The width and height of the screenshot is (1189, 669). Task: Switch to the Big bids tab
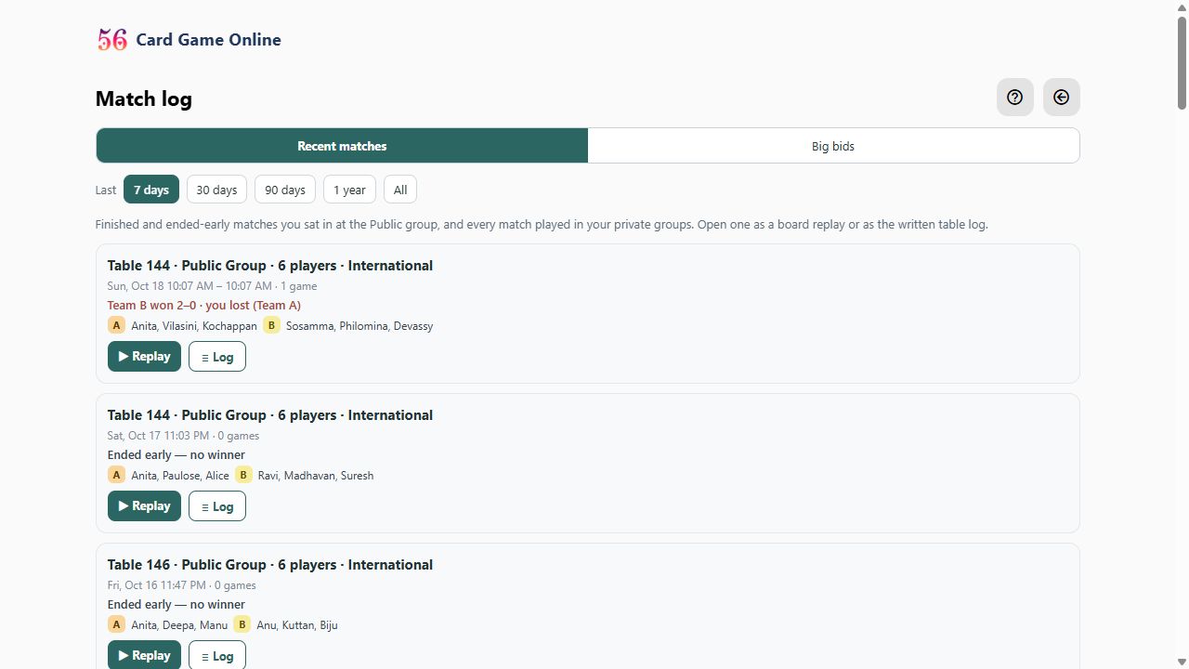coord(833,146)
